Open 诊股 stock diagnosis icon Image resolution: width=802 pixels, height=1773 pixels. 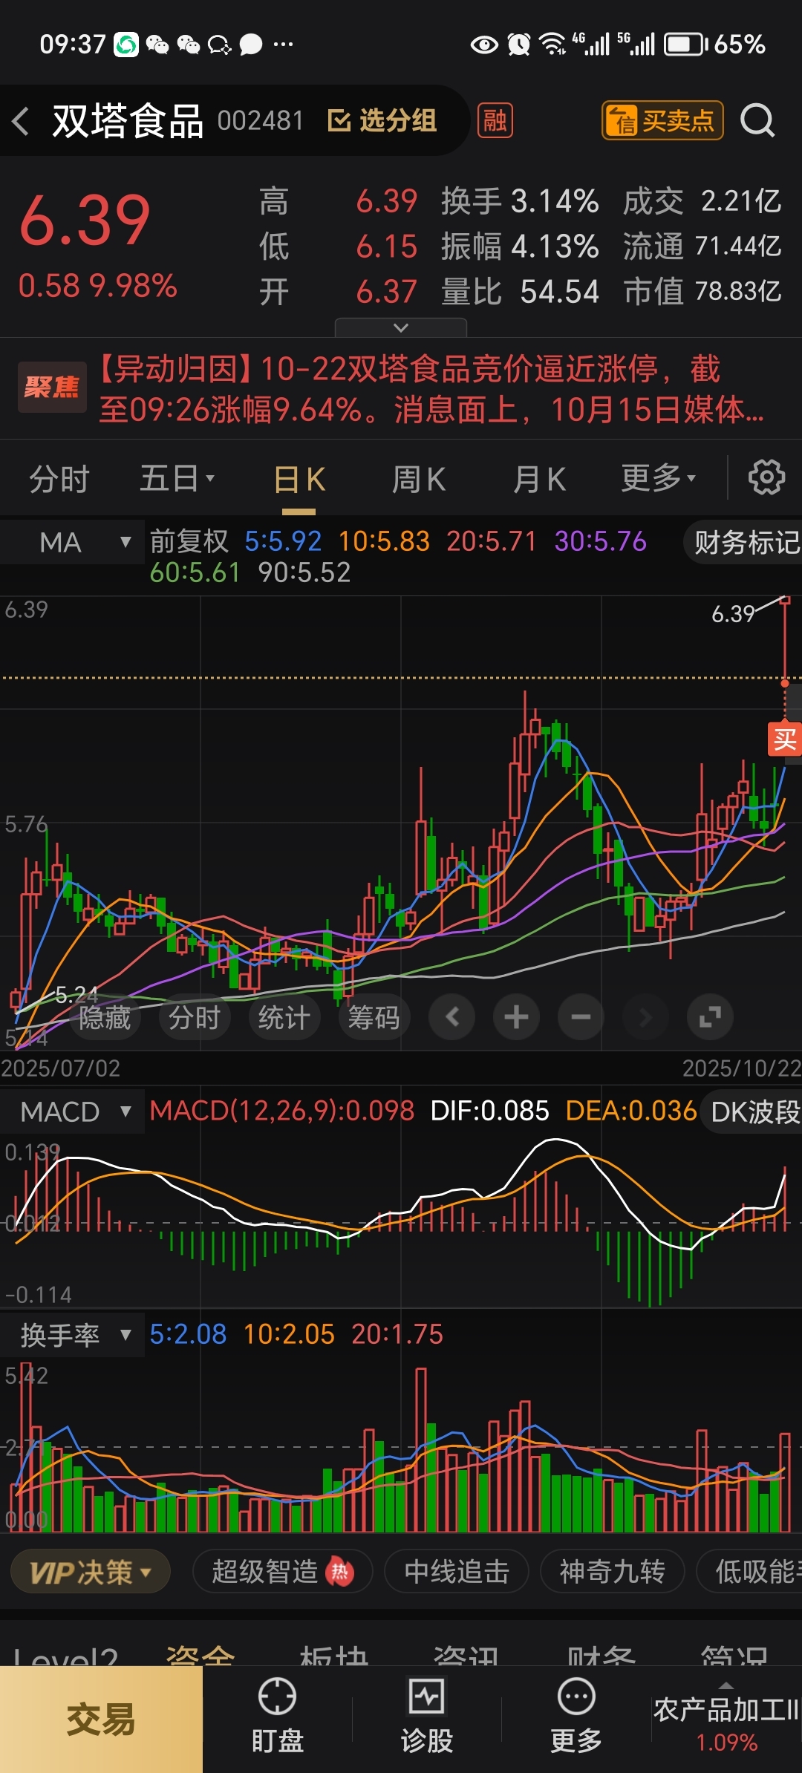(426, 1716)
